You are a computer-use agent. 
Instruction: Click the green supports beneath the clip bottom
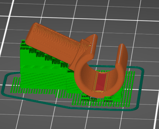(x=97, y=98)
